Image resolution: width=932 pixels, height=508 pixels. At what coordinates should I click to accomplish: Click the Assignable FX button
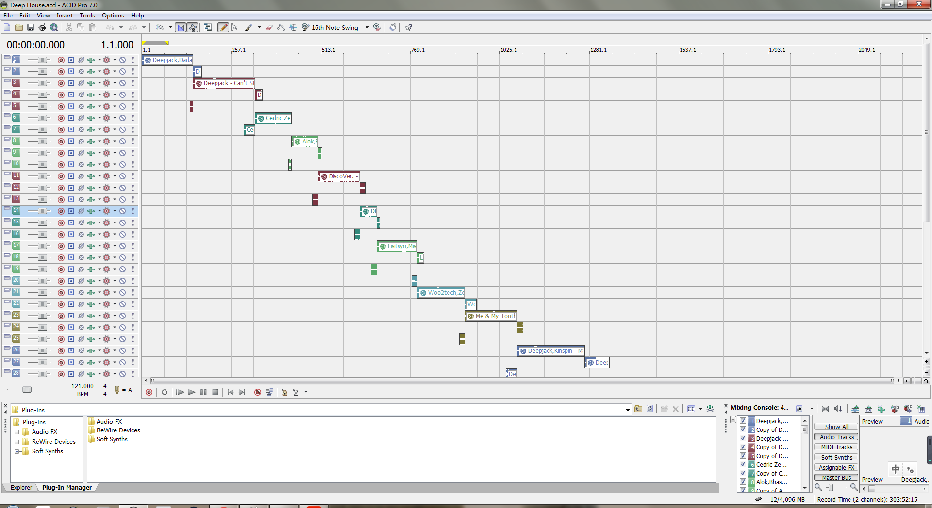click(836, 468)
